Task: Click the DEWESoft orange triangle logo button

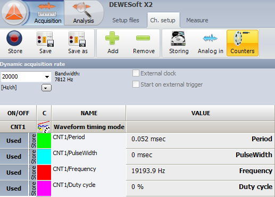Action: [14, 12]
